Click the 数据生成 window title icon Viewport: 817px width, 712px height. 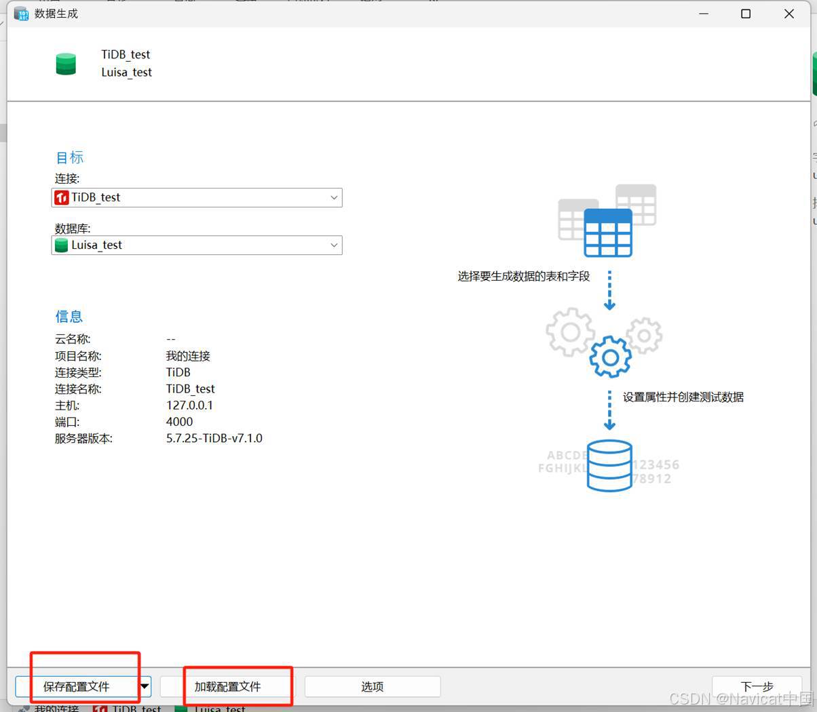point(22,14)
